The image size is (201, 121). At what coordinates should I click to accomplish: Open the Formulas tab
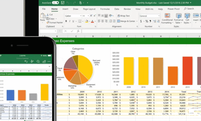(x=105, y=9)
